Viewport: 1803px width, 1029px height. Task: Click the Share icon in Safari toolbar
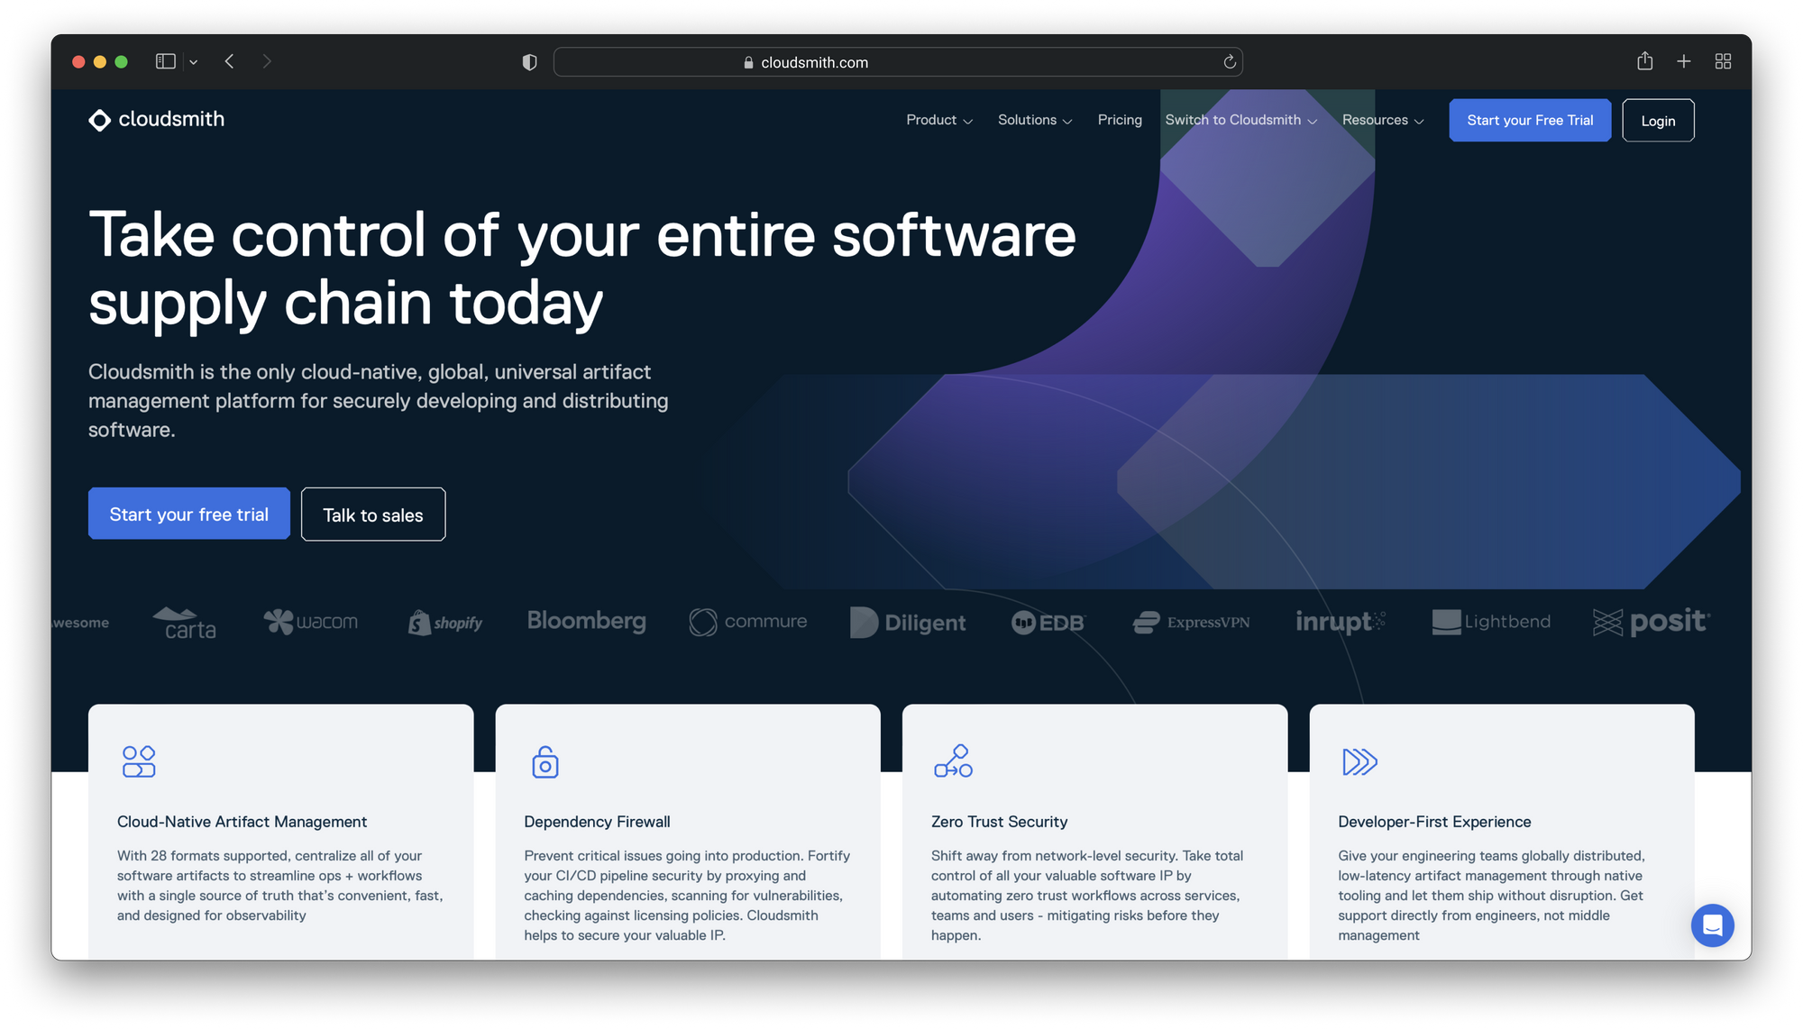coord(1645,60)
